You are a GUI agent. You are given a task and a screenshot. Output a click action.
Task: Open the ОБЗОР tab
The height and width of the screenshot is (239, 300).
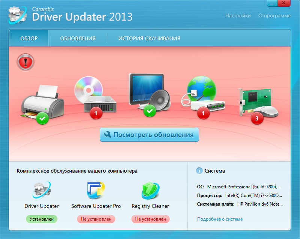(x=29, y=38)
